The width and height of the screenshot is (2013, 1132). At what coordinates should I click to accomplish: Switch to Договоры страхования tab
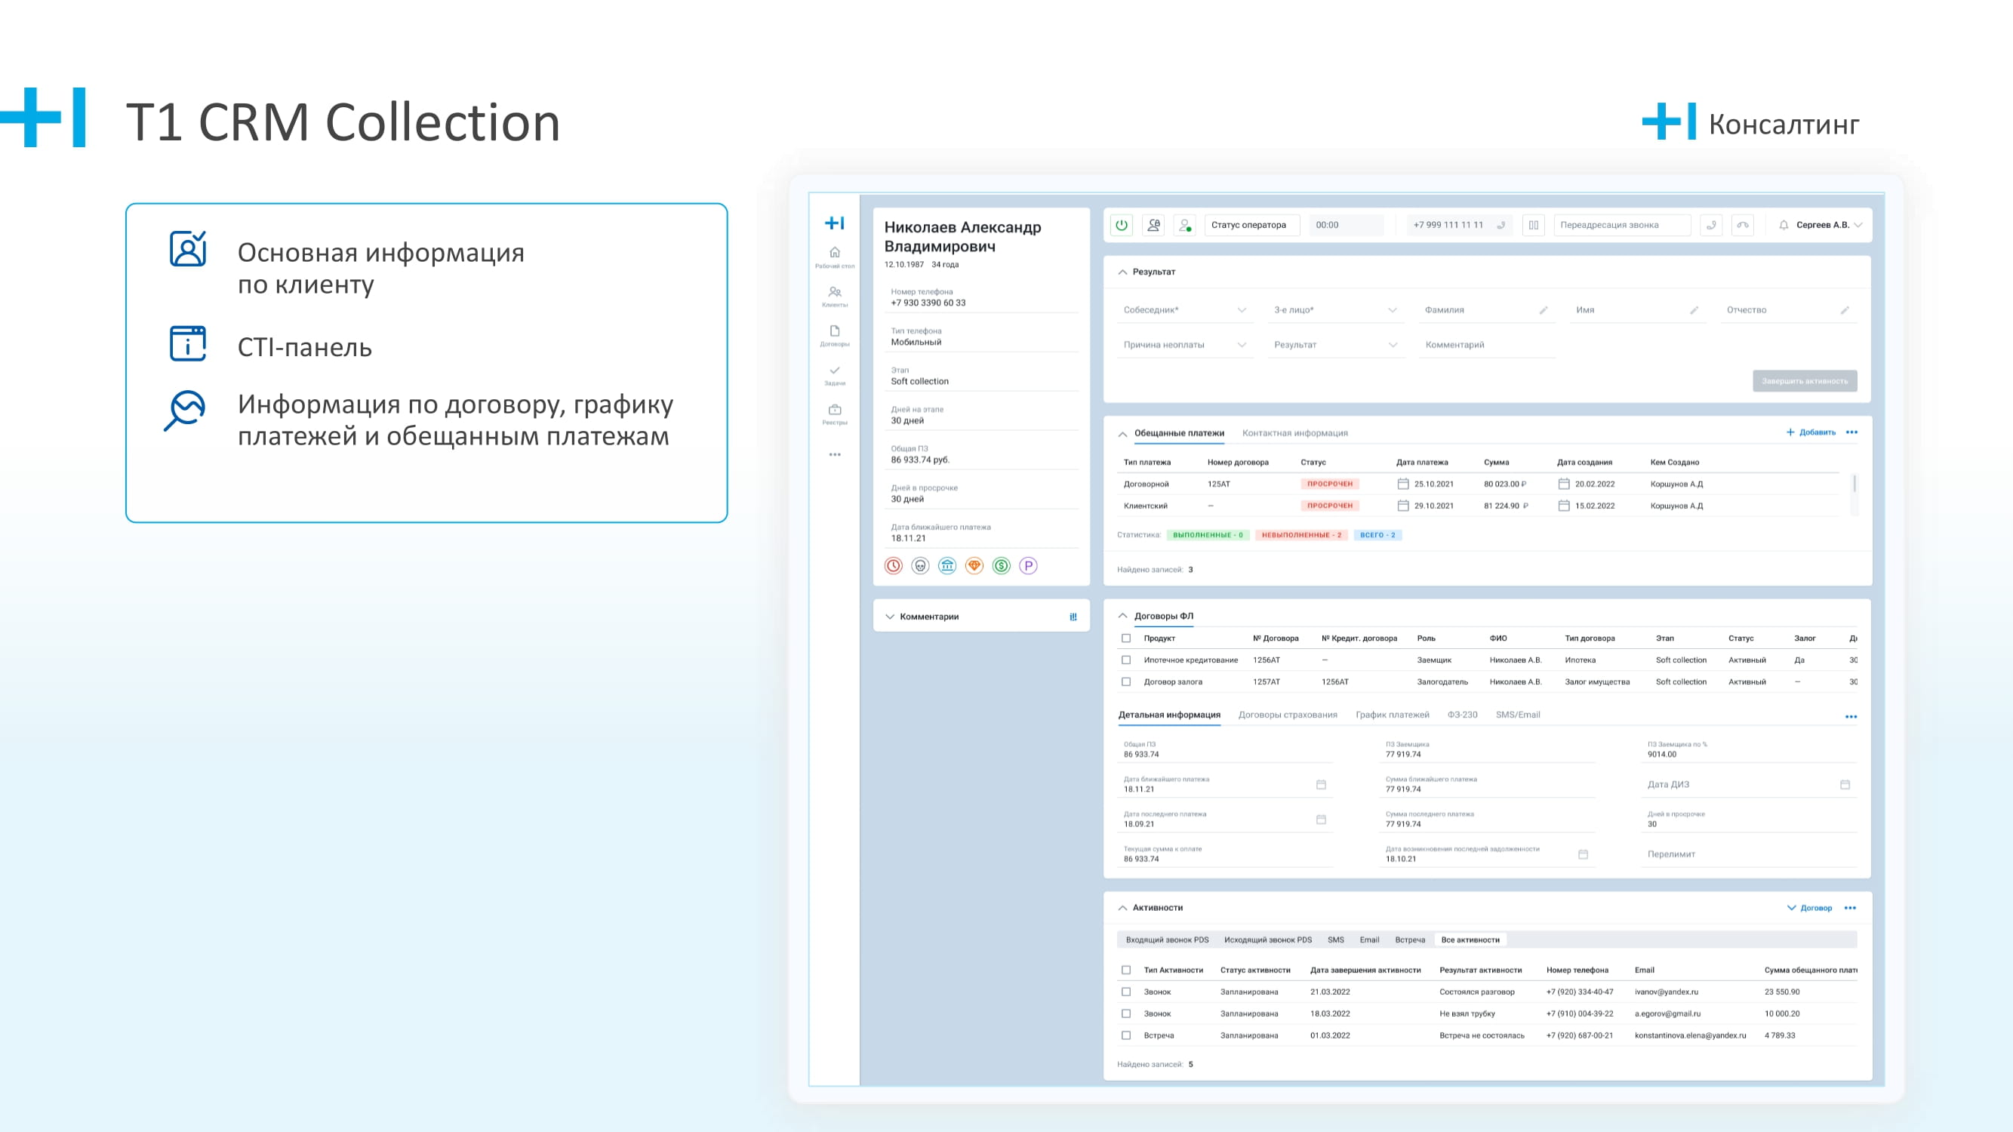coord(1288,715)
